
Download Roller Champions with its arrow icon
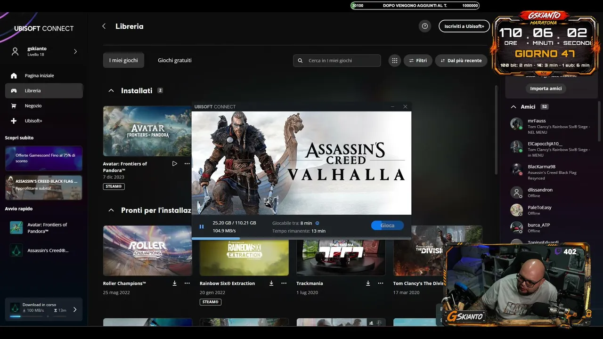tap(175, 283)
